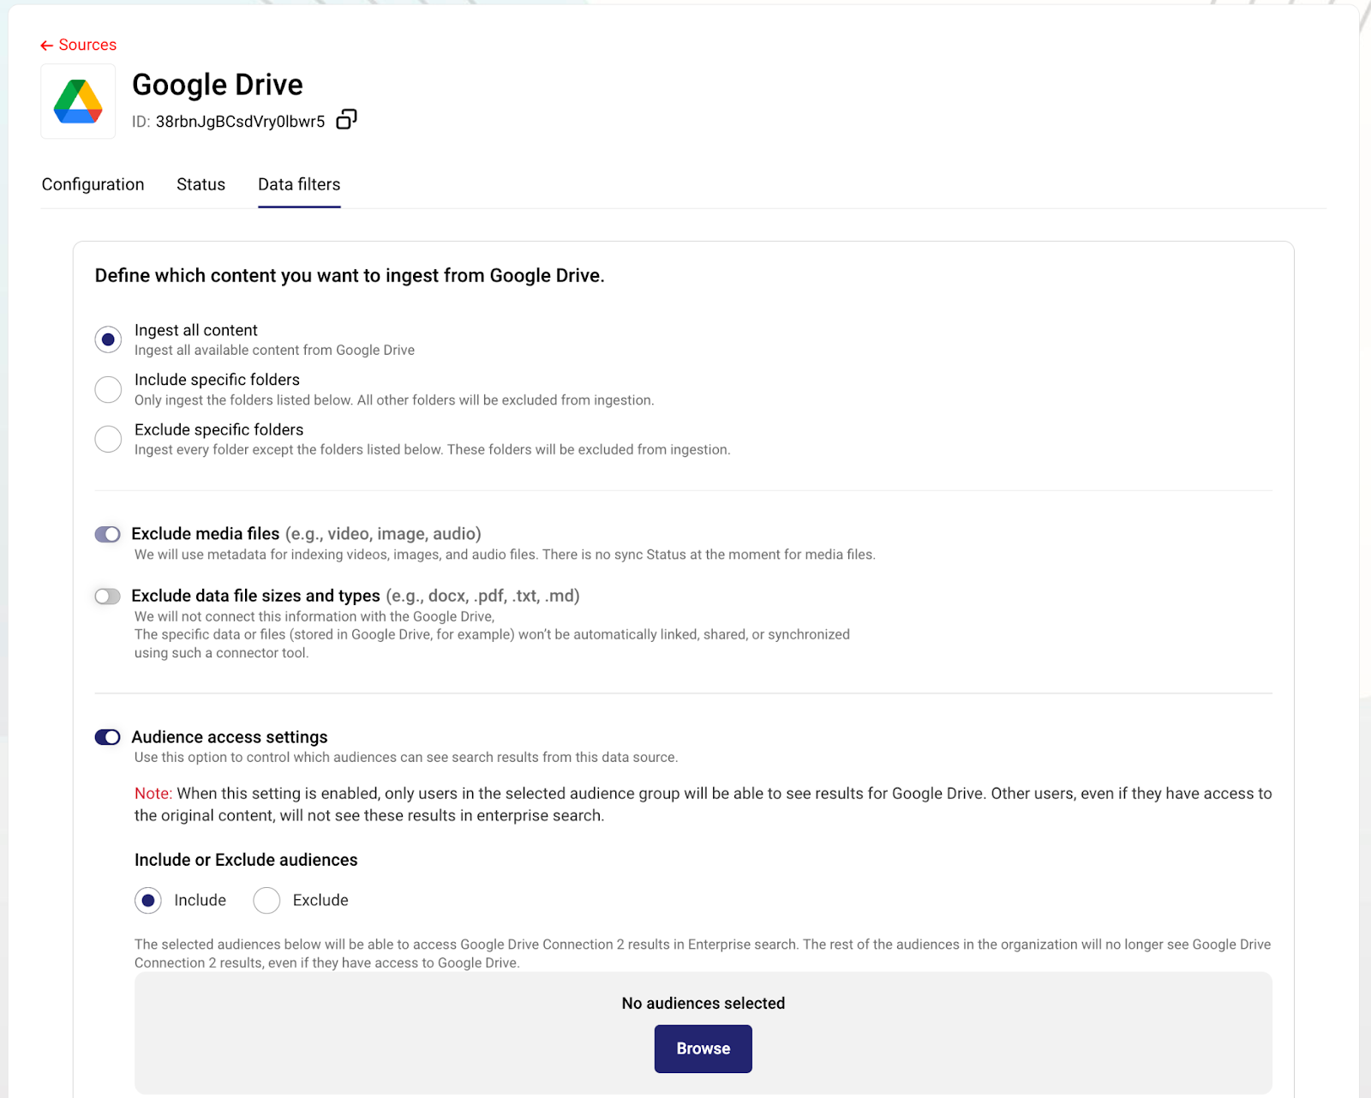Select Include audiences radio button
The height and width of the screenshot is (1098, 1371).
coord(148,901)
